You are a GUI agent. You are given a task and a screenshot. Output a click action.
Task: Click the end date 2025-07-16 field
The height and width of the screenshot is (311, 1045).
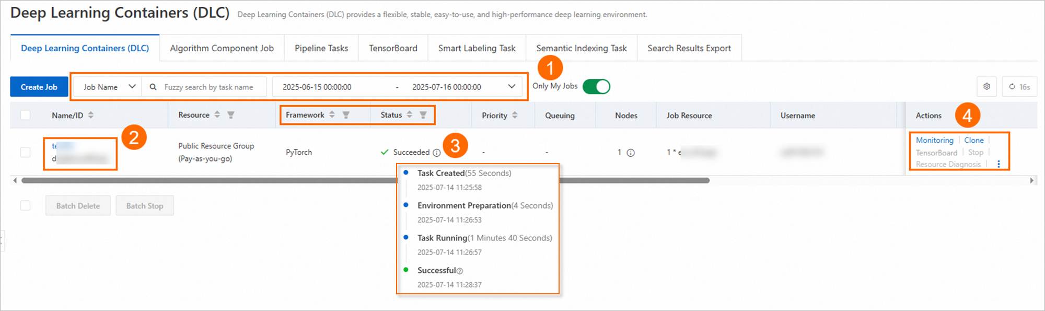coord(447,87)
